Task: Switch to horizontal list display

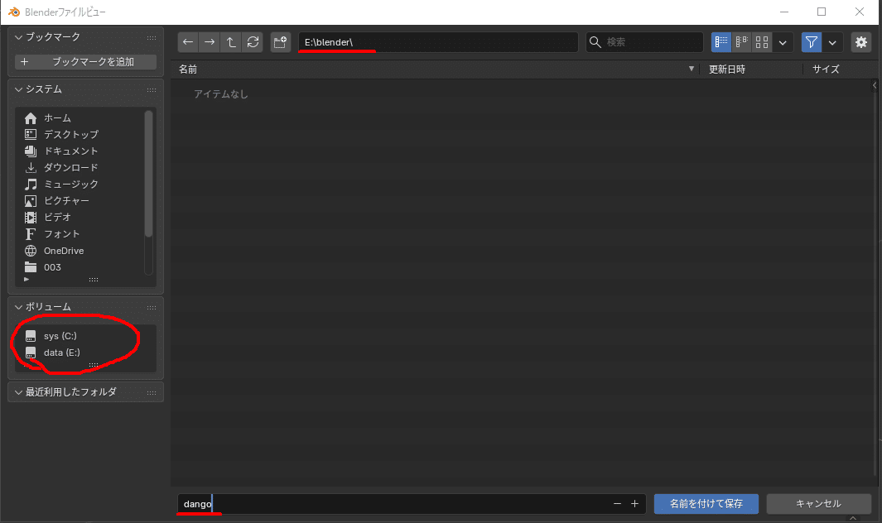Action: (x=742, y=42)
